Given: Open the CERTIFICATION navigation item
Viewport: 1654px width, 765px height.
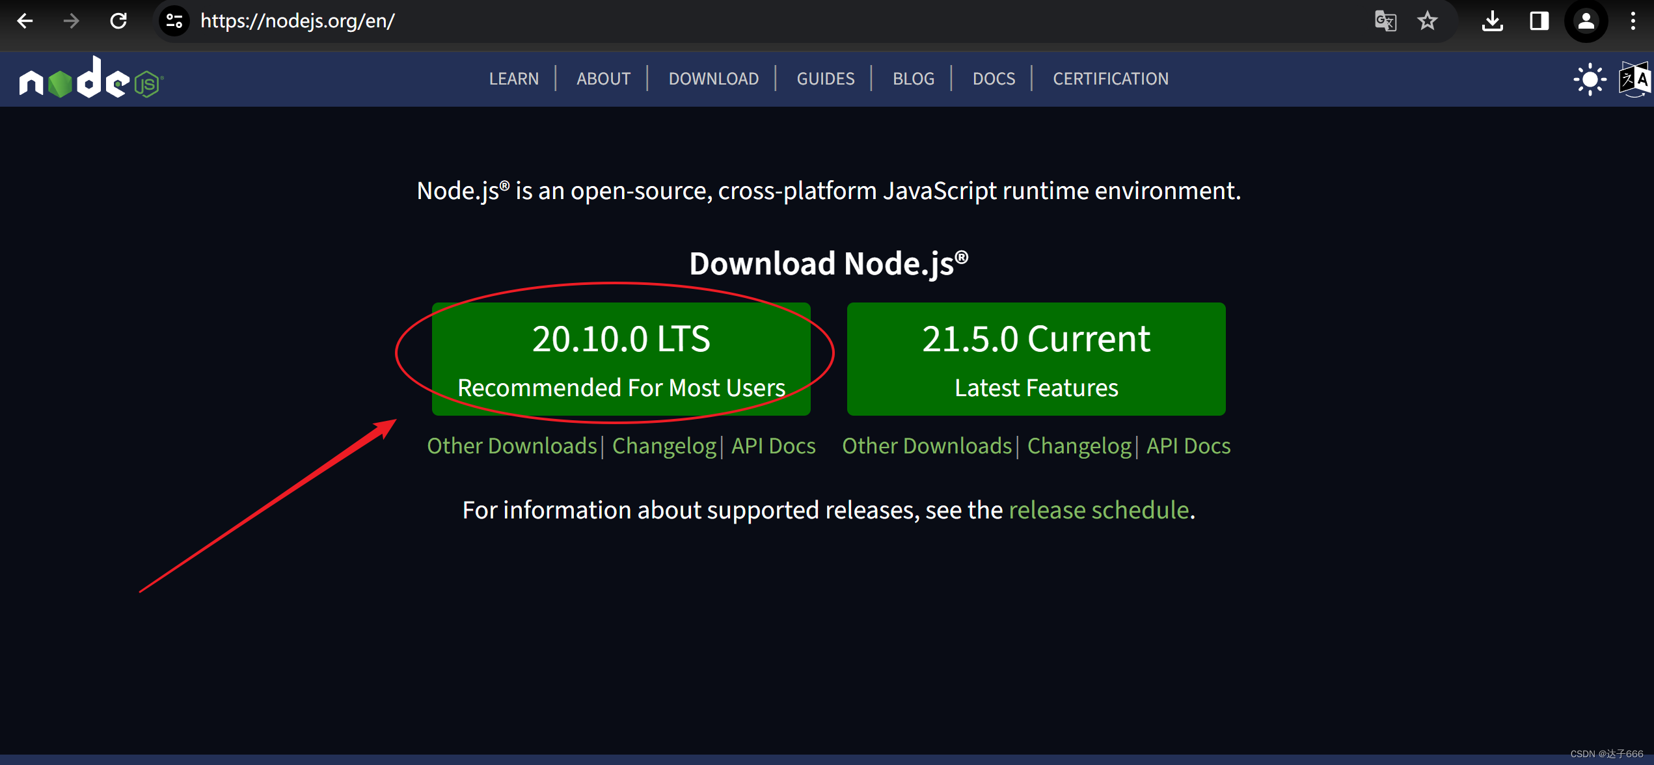Looking at the screenshot, I should 1111,79.
